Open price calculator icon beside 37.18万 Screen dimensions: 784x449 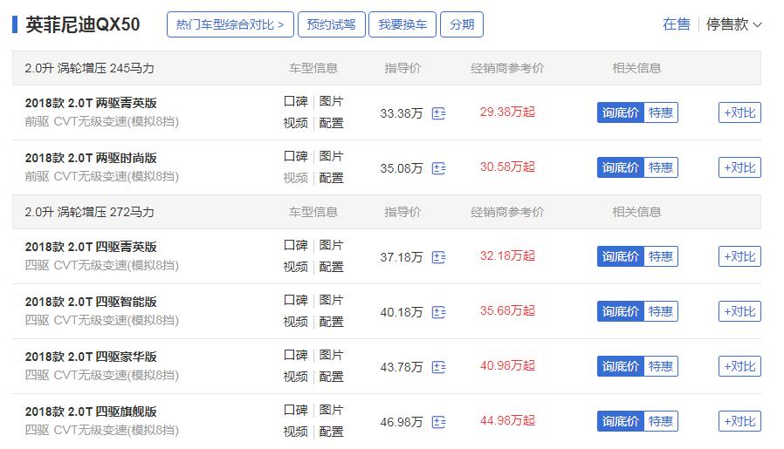click(x=438, y=257)
